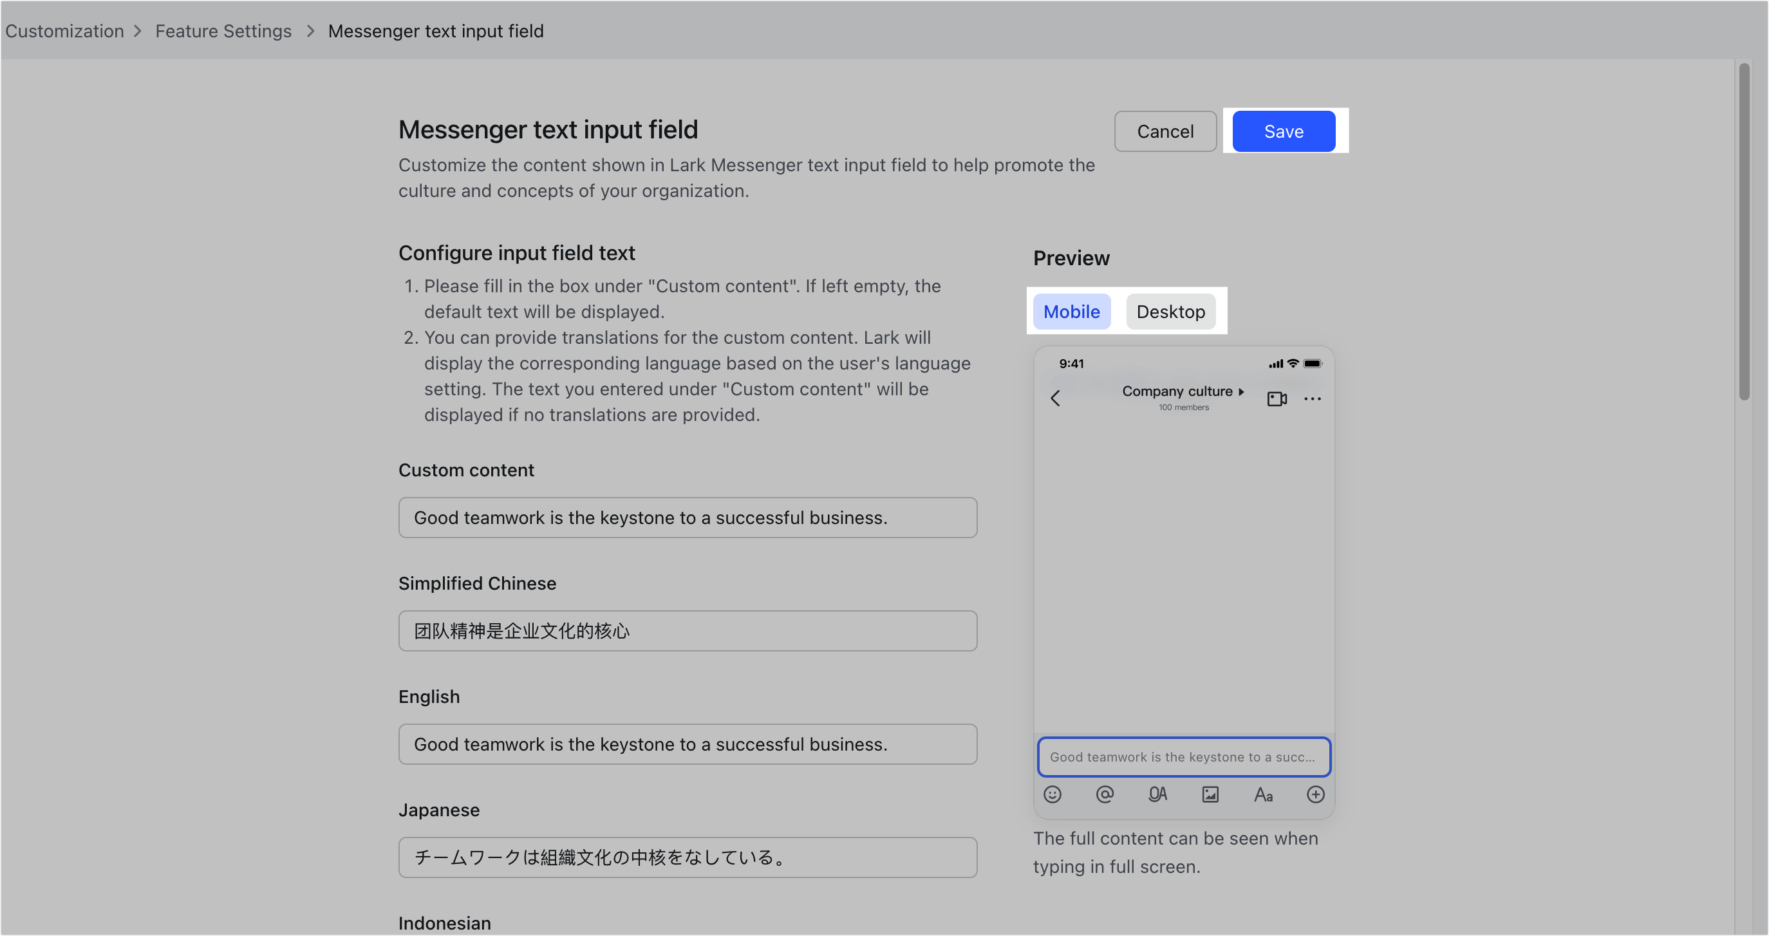Click the voice-to-text icon in preview toolbar
Screen dimensions: 1769x936
(1157, 794)
